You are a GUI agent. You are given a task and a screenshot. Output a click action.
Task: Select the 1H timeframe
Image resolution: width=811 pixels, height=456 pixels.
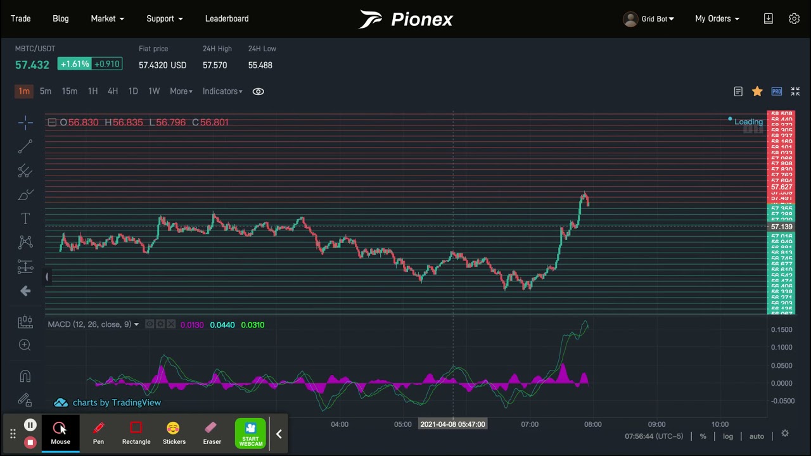pos(93,91)
